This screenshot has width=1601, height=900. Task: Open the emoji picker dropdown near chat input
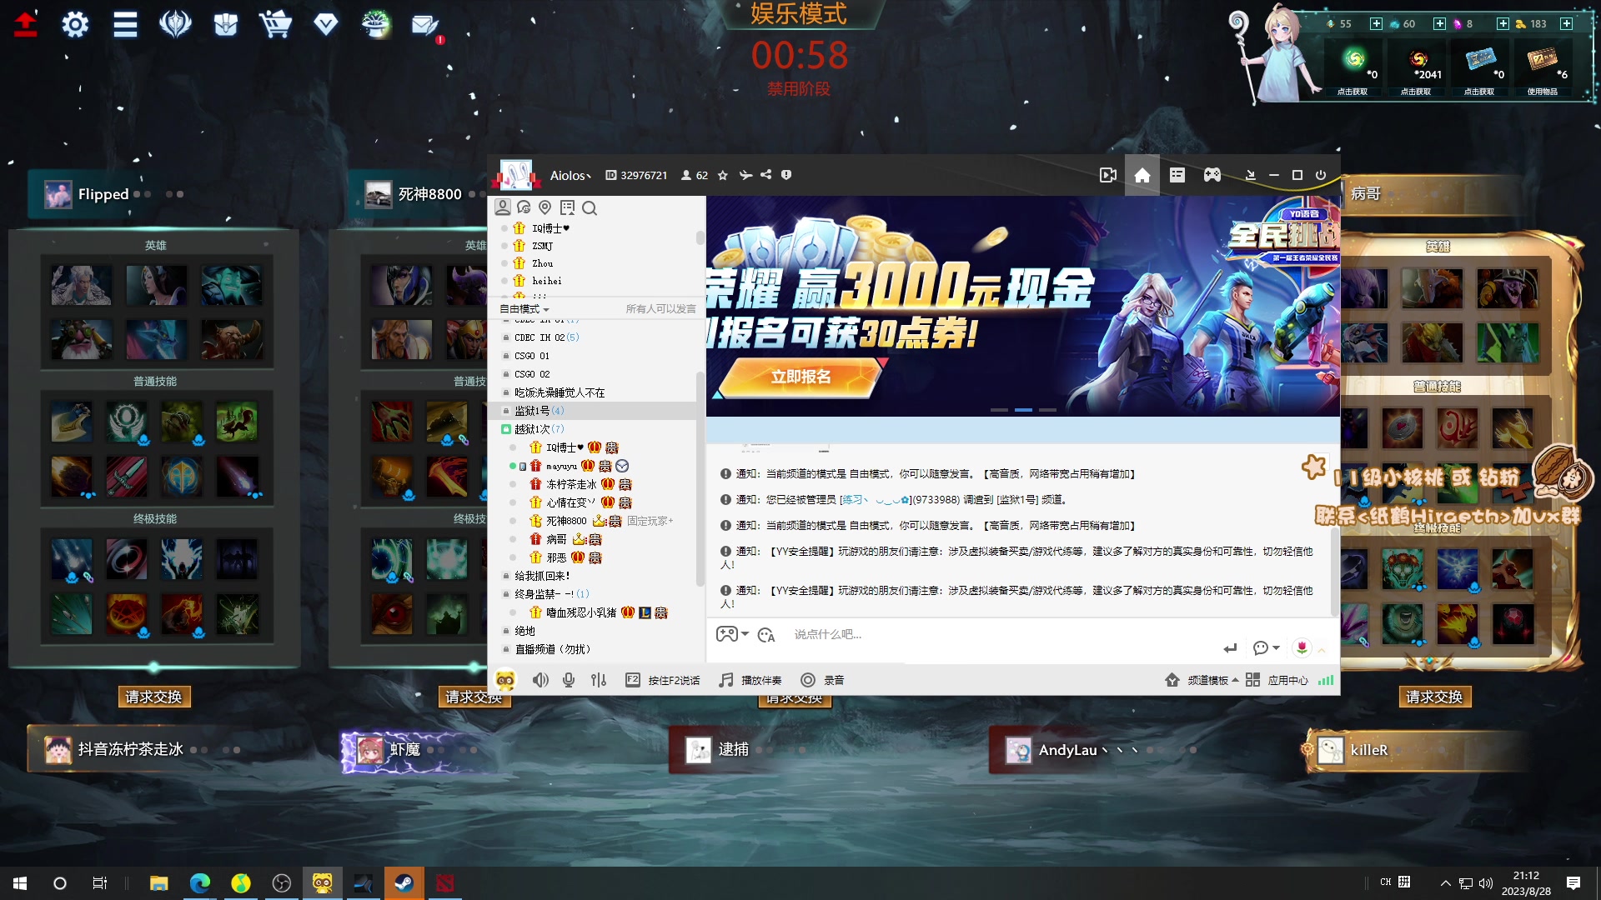pos(1263,647)
